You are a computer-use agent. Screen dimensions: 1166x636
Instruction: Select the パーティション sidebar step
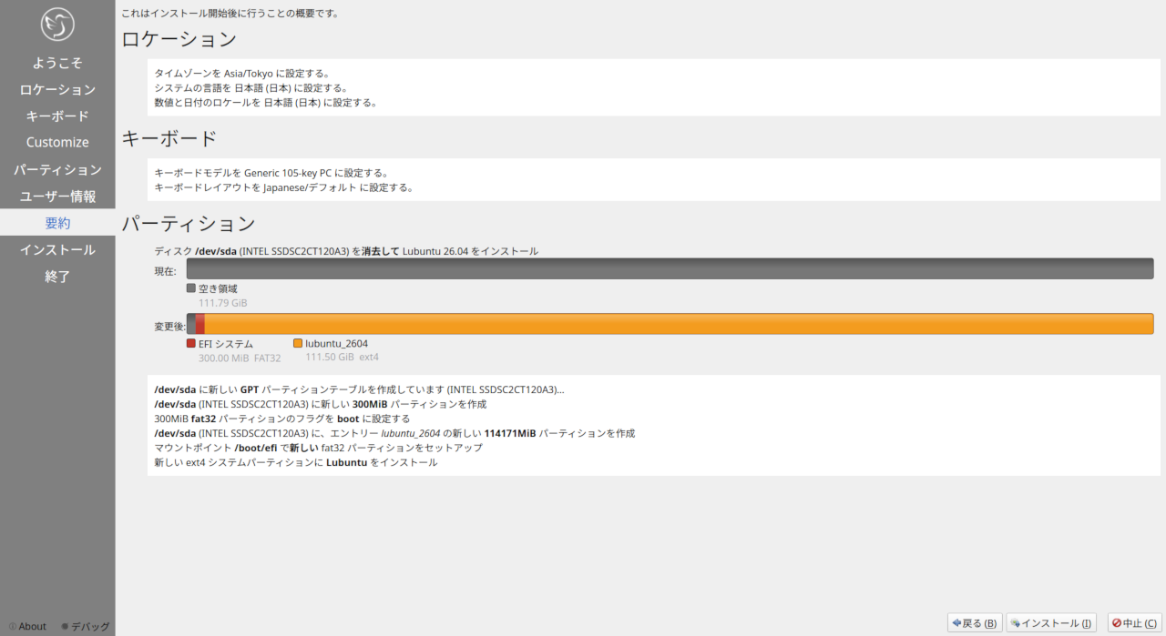pos(57,169)
